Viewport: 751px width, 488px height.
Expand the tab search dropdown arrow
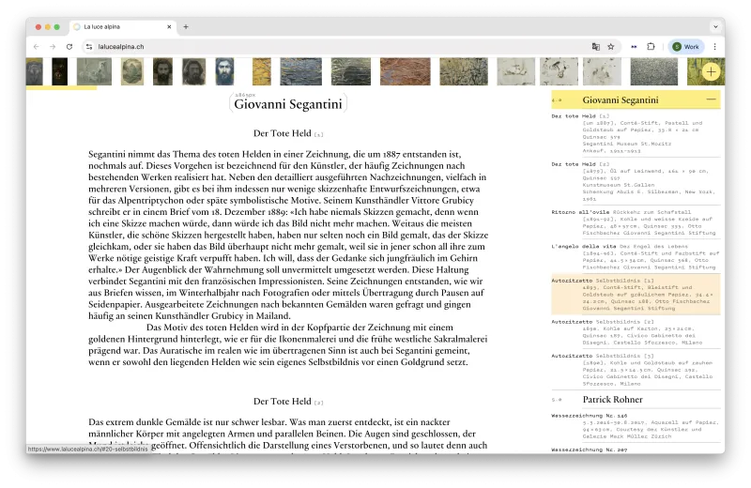[x=715, y=27]
